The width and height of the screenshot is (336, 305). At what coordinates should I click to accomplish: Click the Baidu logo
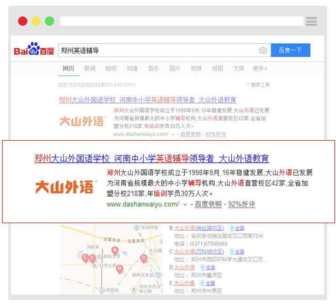tap(34, 50)
